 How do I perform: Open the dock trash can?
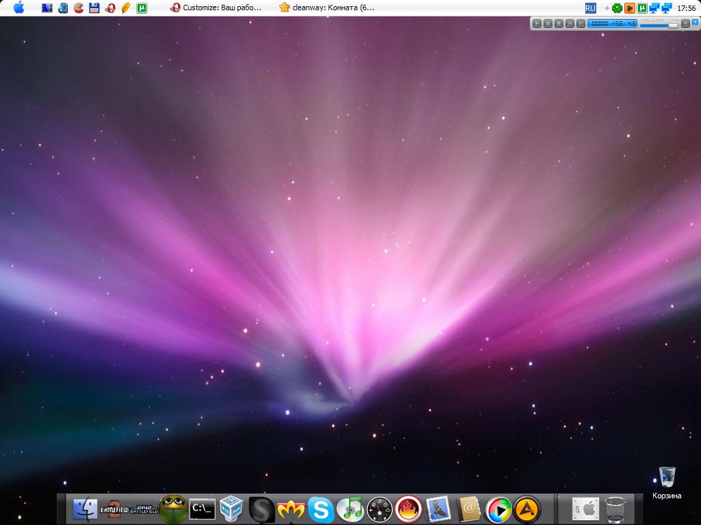615,509
